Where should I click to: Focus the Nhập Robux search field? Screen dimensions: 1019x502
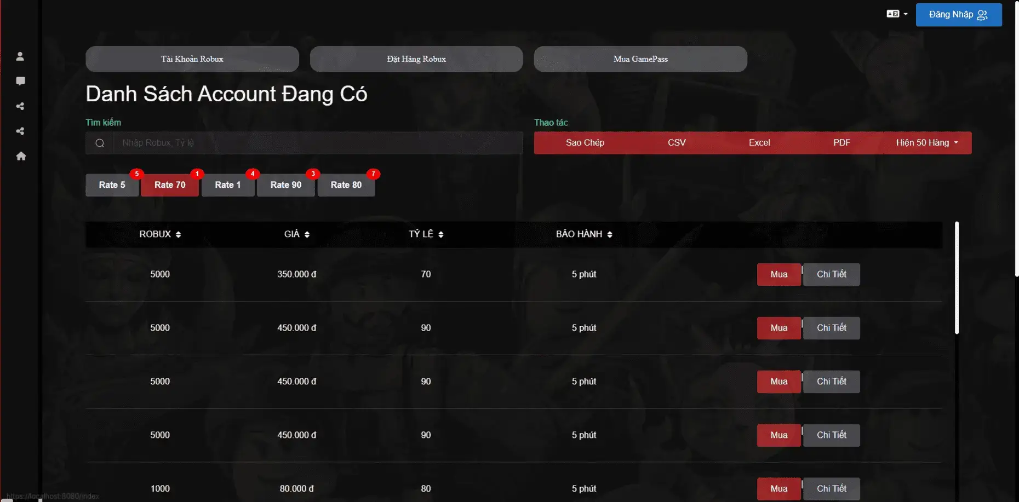click(318, 143)
